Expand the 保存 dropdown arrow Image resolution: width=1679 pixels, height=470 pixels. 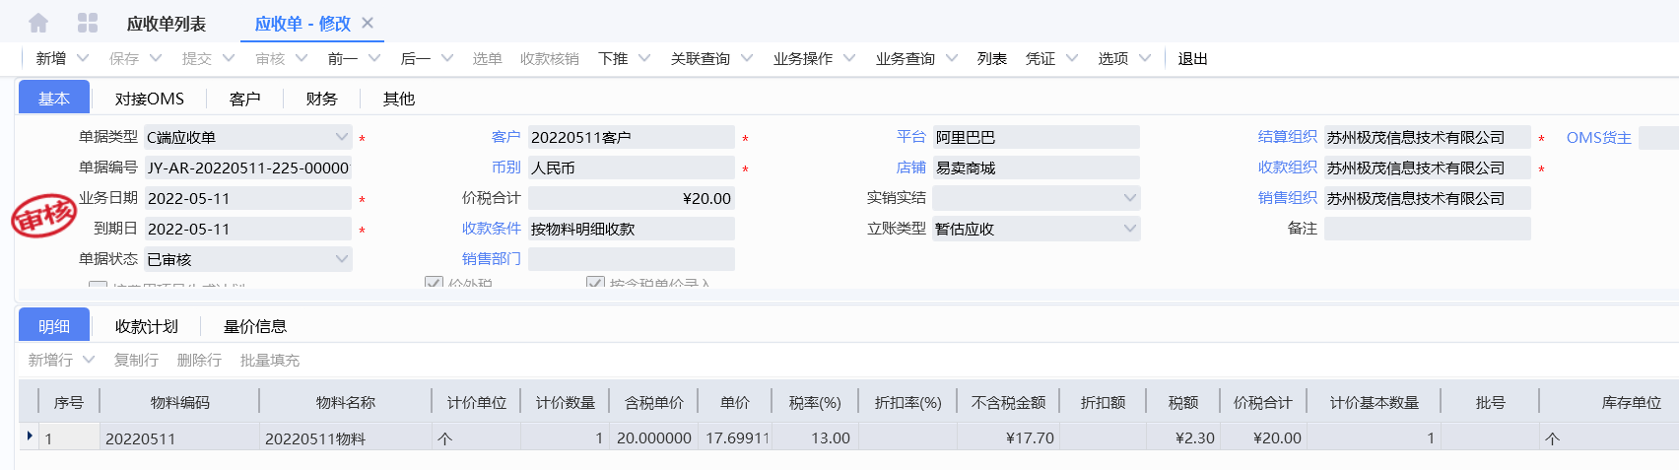[156, 58]
